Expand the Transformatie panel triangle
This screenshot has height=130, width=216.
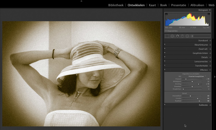210,66
